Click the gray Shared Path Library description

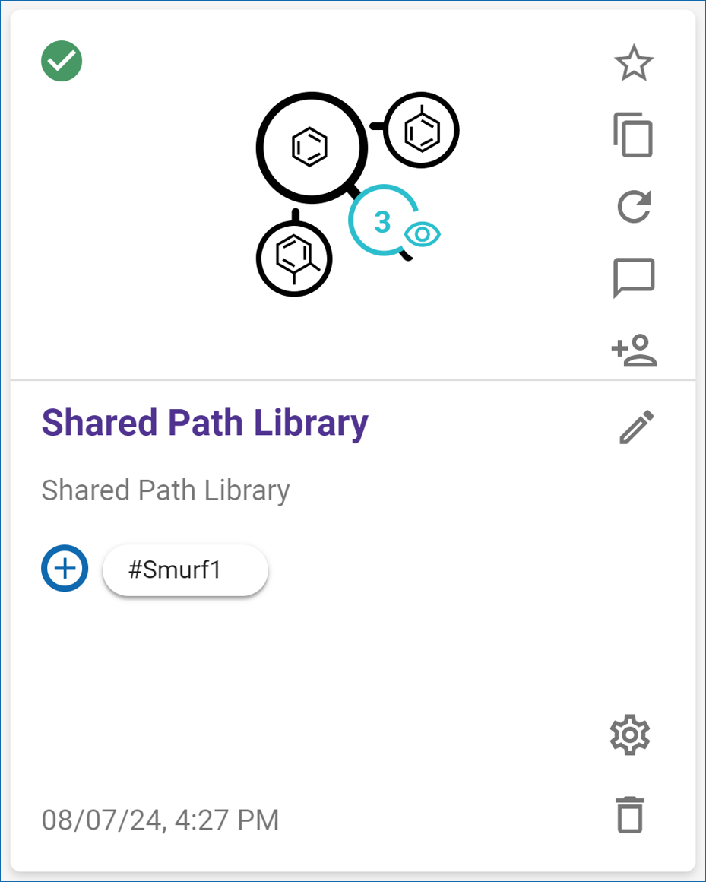click(166, 490)
